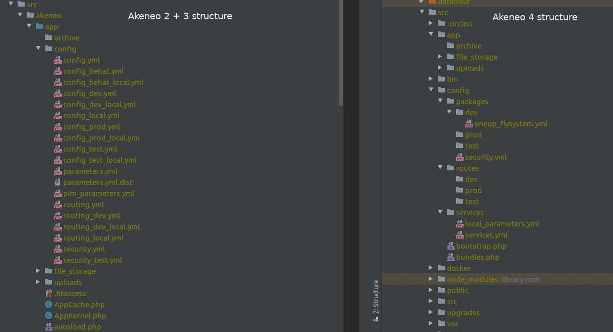
Task: Click the class icon of AppKernel.php
Action: click(x=49, y=316)
